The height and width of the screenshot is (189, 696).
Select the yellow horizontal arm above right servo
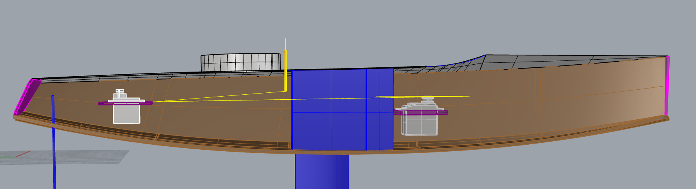click(x=456, y=96)
